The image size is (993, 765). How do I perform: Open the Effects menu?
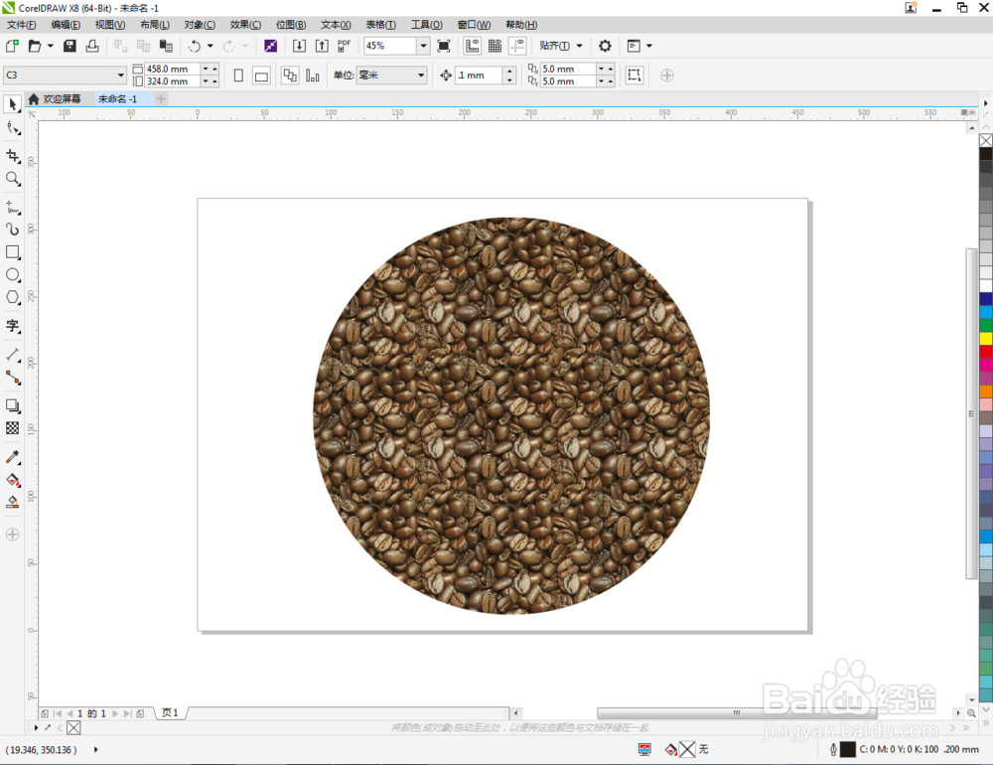pyautogui.click(x=245, y=25)
